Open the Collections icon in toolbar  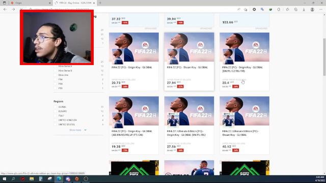[x=295, y=10]
